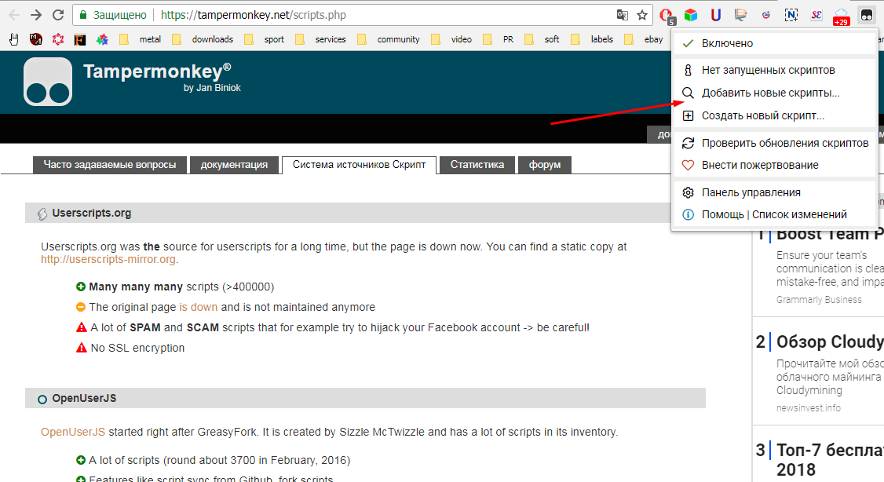Image resolution: width=884 pixels, height=482 pixels.
Task: Click Список изменений in the menu
Action: coord(799,215)
